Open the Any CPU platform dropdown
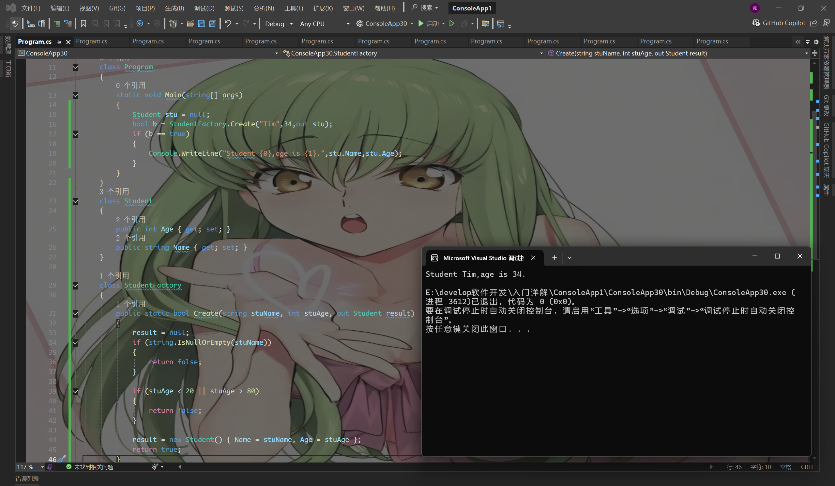Image resolution: width=835 pixels, height=486 pixels. [324, 24]
